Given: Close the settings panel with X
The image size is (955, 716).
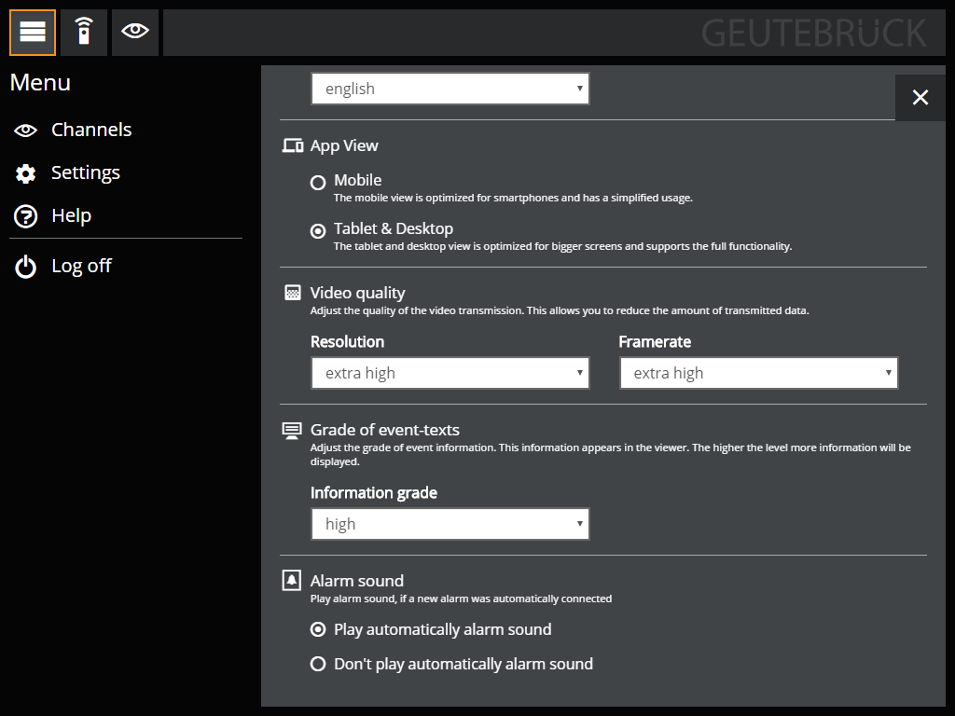Looking at the screenshot, I should tap(920, 97).
